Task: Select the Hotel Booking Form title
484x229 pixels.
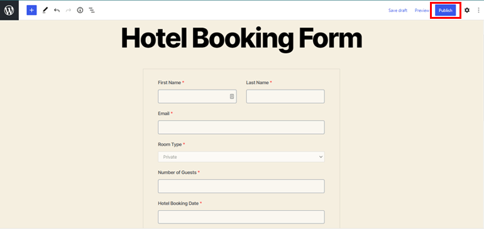Action: (x=241, y=38)
